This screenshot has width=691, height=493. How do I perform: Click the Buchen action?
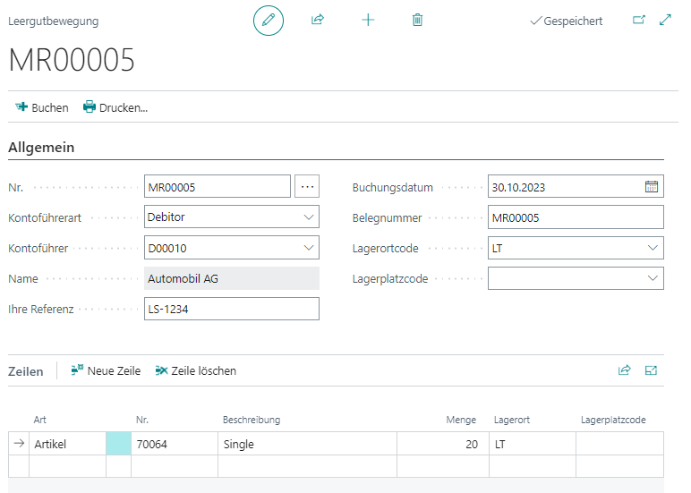pos(42,107)
